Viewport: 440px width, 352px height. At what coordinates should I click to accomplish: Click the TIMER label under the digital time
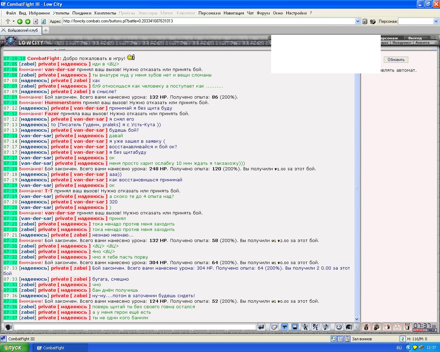coord(431,330)
